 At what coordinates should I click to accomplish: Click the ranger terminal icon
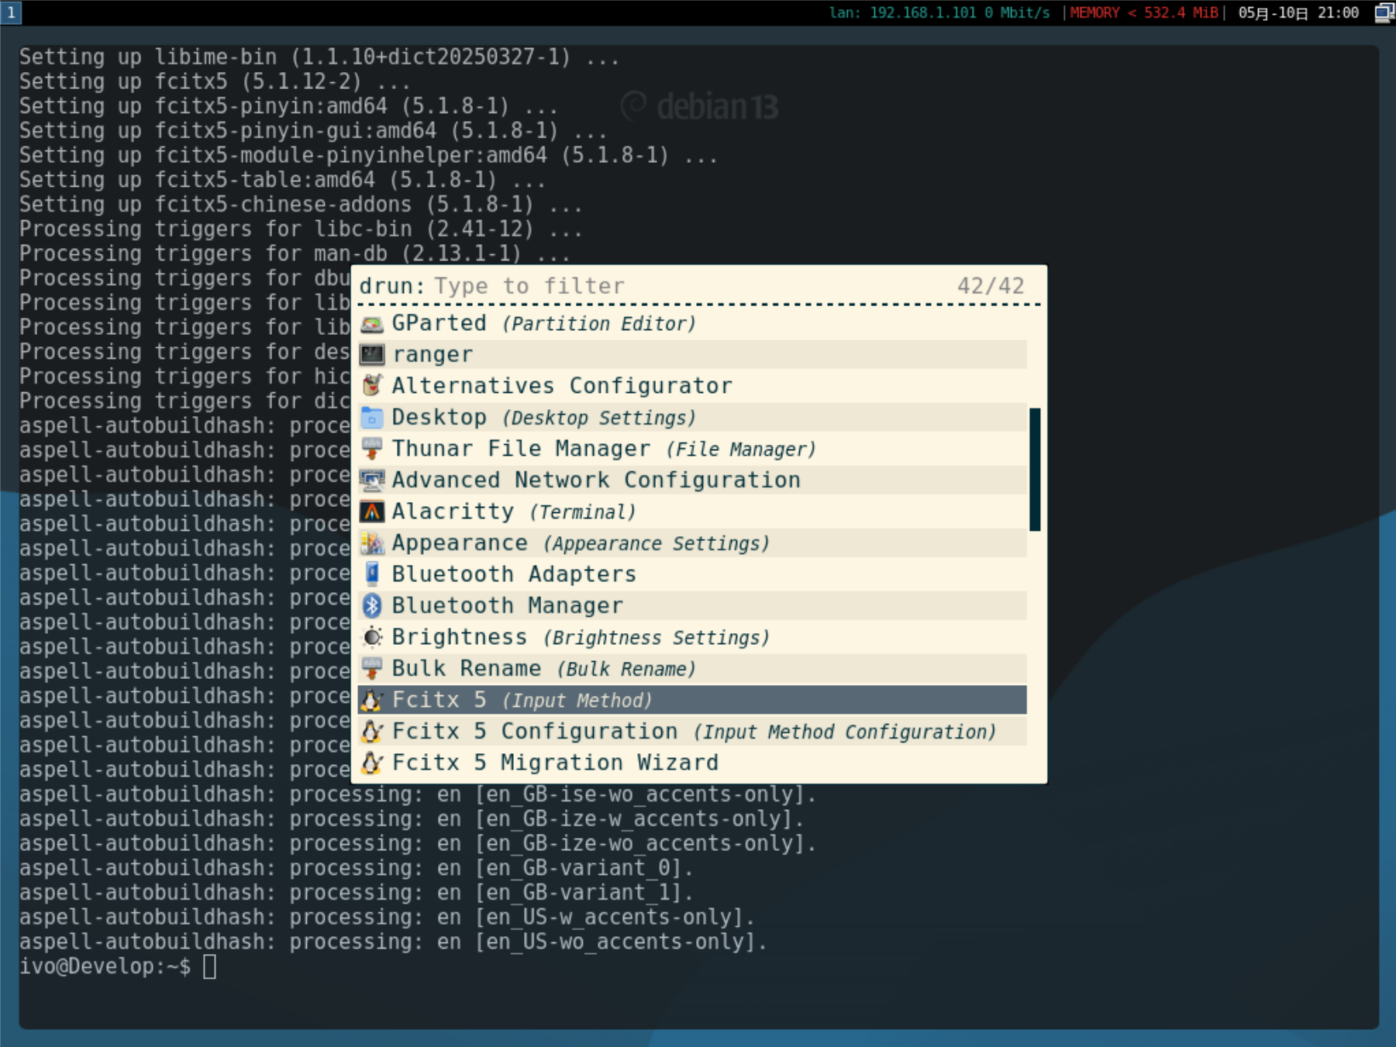point(372,355)
